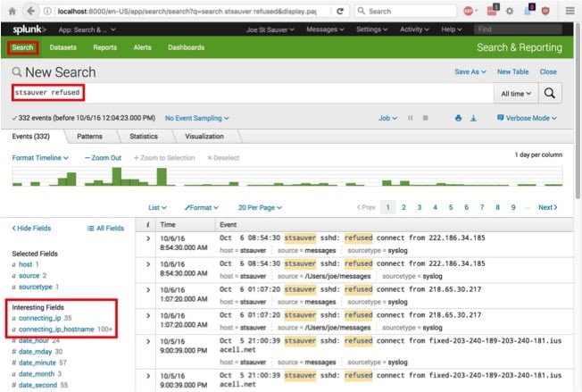Go to Alerts
The height and width of the screenshot is (392, 582).
click(142, 47)
